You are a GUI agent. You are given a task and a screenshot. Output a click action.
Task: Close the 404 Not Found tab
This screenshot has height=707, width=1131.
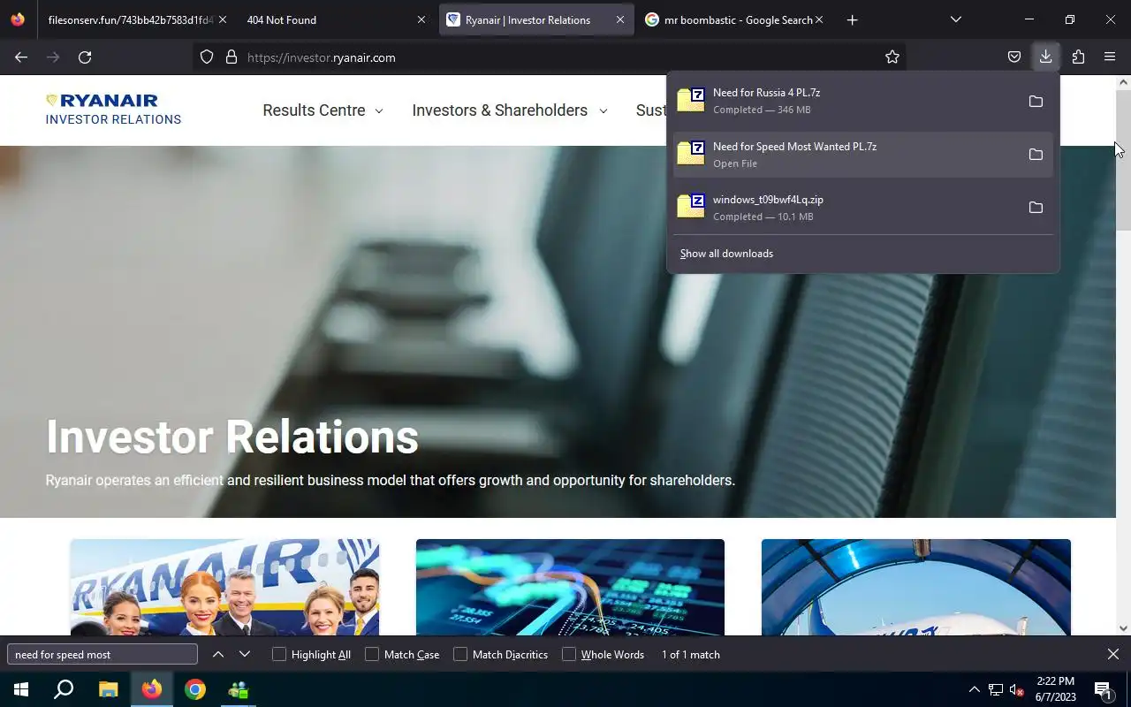[421, 19]
